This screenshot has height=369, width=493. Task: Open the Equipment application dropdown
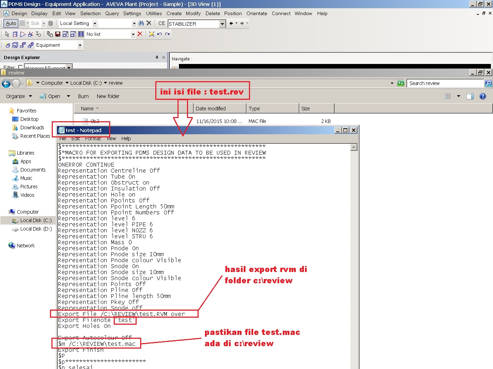80,45
